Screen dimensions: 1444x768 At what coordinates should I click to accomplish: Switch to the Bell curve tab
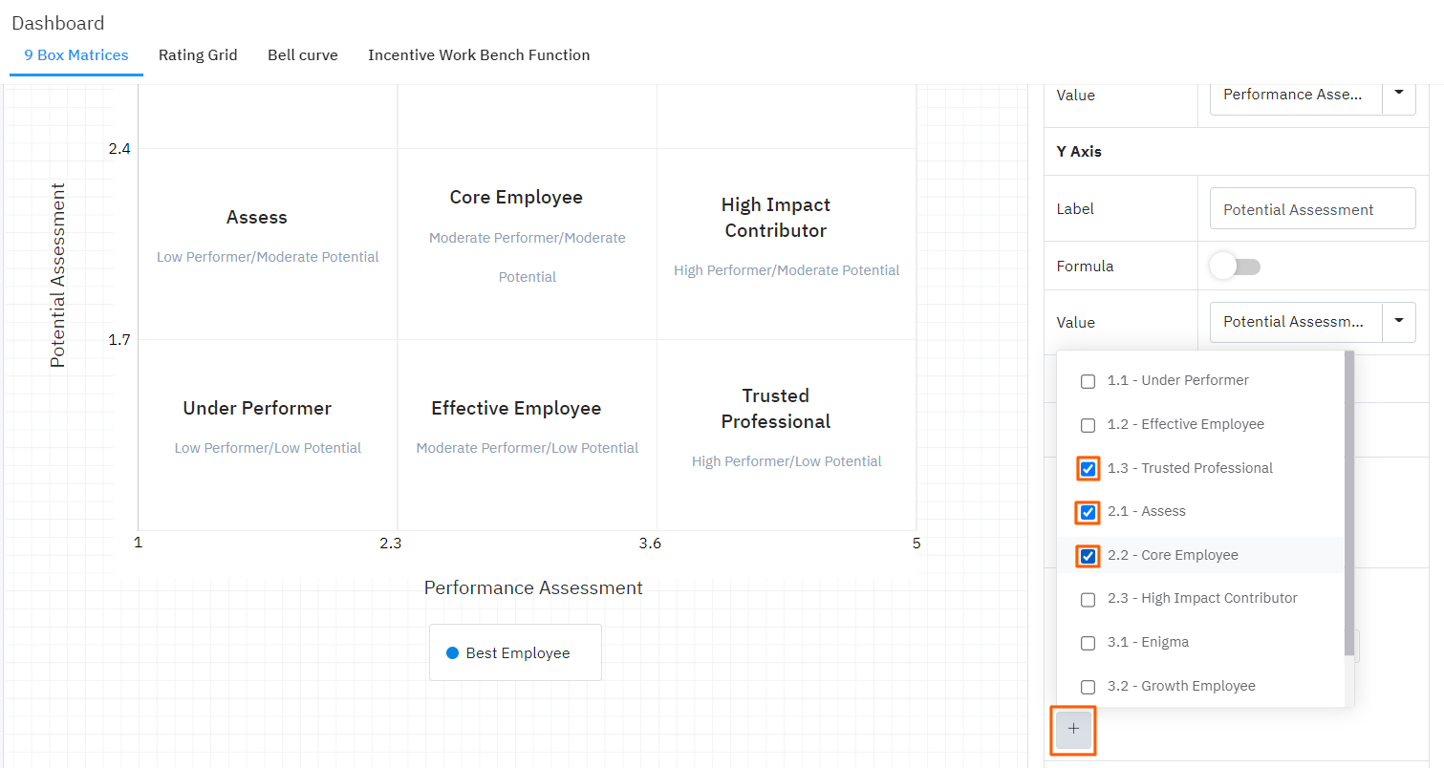302,55
